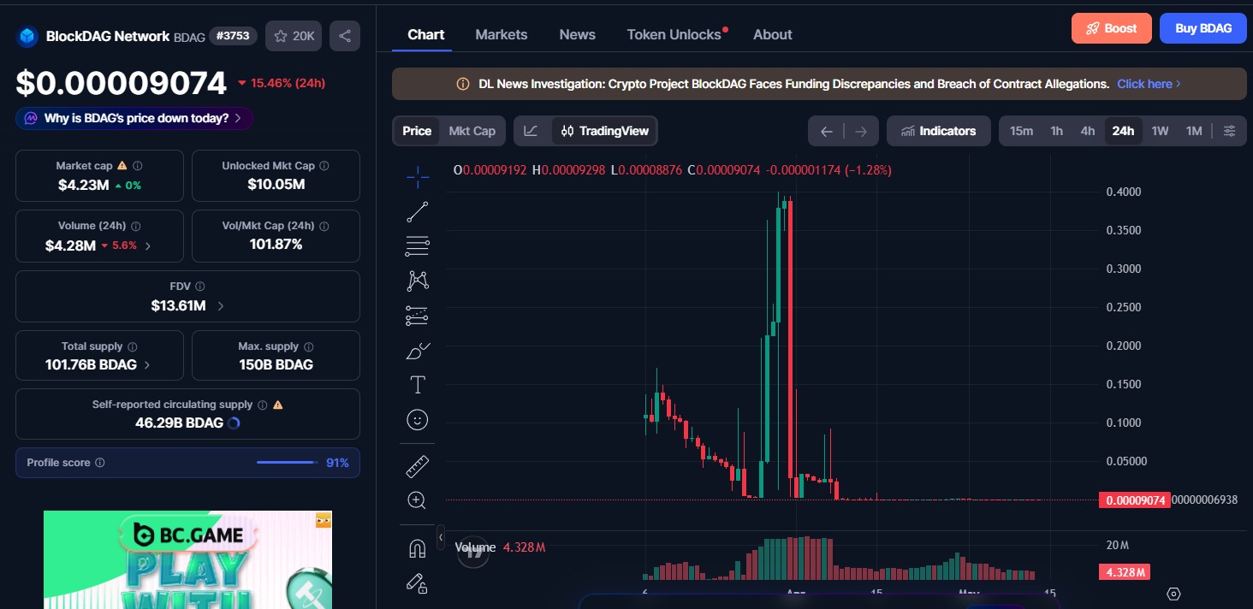Open the News tab
The image size is (1253, 609).
[x=578, y=34]
